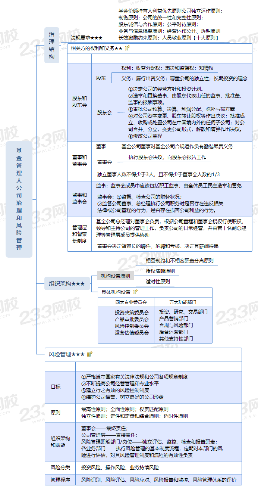
Task: Click the attachment icon beside 风险管理★★★
Action: pos(90,354)
